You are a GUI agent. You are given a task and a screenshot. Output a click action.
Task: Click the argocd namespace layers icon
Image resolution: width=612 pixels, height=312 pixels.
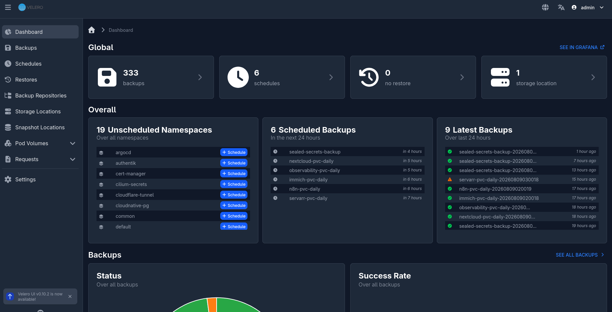click(x=101, y=153)
